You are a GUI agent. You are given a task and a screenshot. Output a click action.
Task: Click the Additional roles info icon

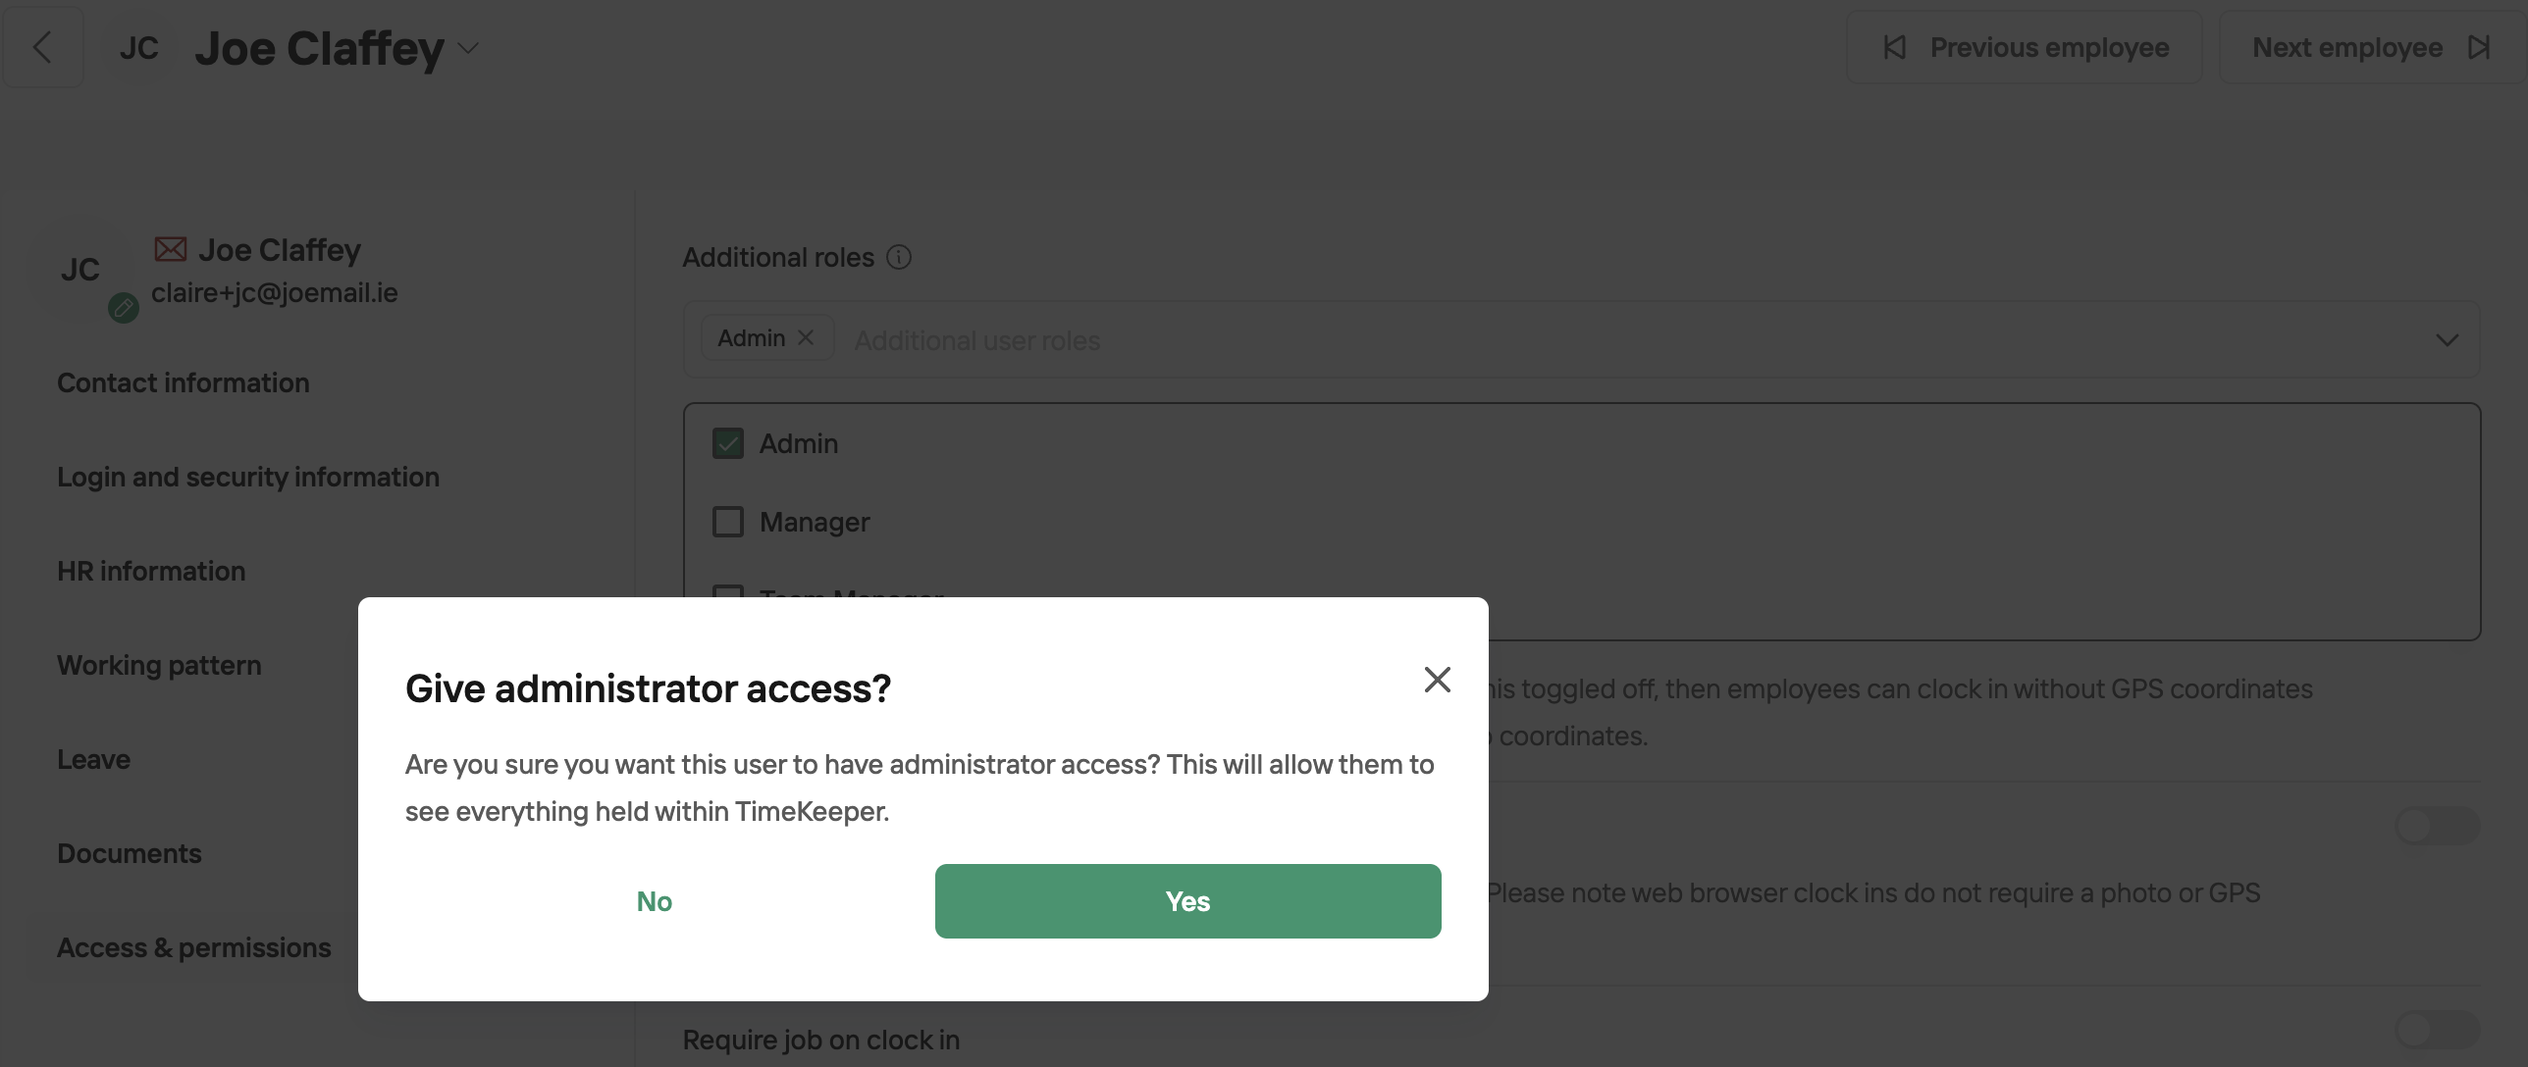(x=899, y=257)
